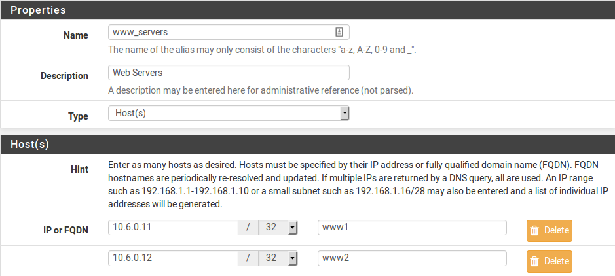Click the bold Description label
This screenshot has width=615, height=276.
[x=64, y=76]
